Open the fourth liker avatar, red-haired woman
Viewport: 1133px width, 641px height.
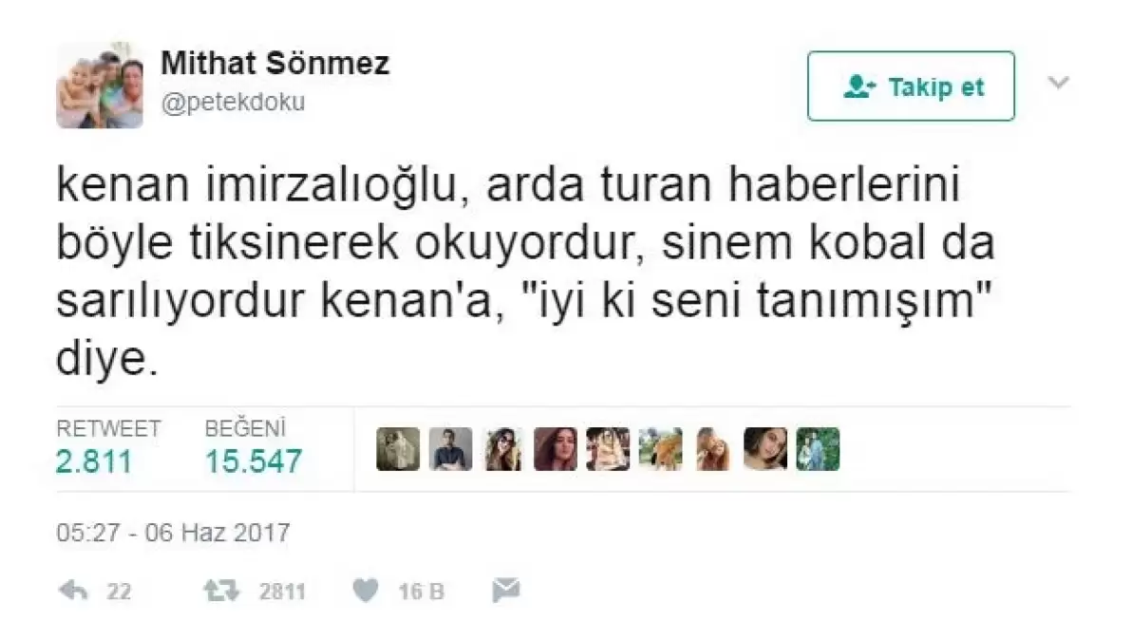[x=556, y=449]
